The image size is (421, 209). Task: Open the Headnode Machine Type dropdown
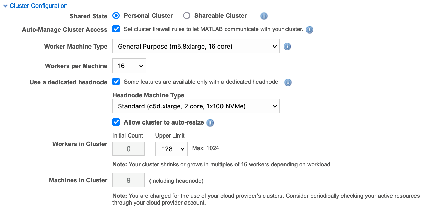[x=196, y=106]
